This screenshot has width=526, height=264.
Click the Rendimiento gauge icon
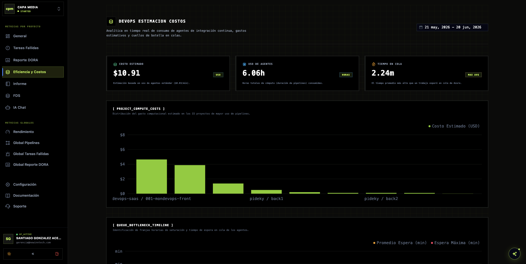coord(8,132)
